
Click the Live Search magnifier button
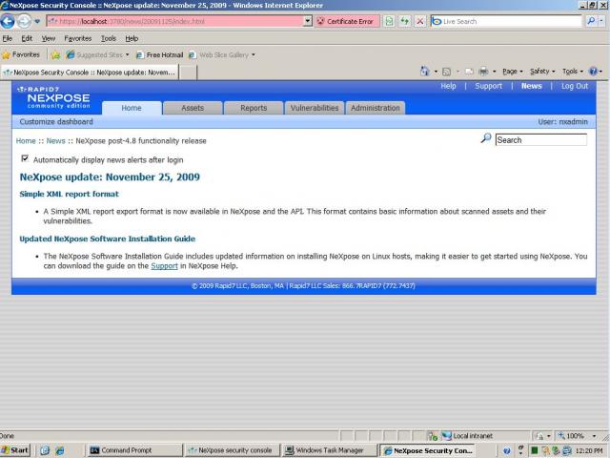[x=591, y=21]
